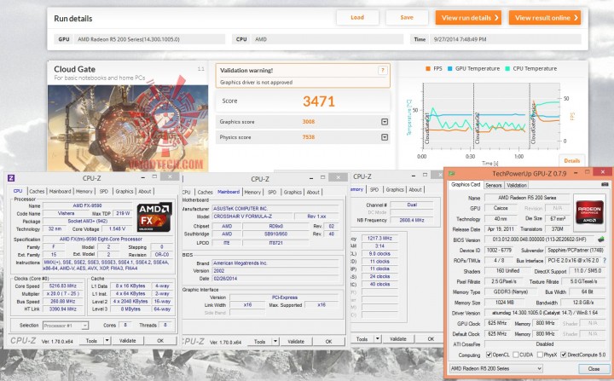Expand the Graphics score details arrow
Screen dimensions: 614x381
tap(385, 122)
